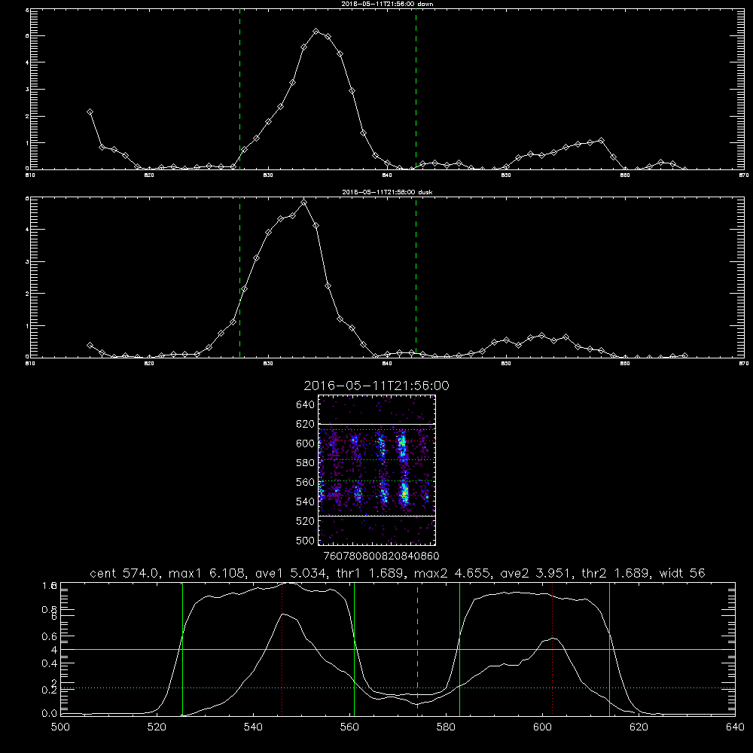Click spectrogram y-axis label 560

(305, 482)
